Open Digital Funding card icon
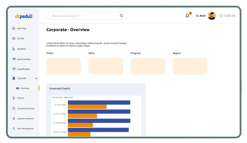The height and width of the screenshot is (143, 247). pyautogui.click(x=14, y=59)
